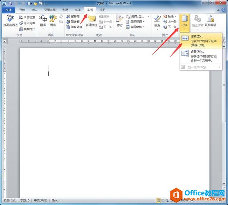This screenshot has height=205, width=228.
Task: Switch to the References (引用) tab
Action: pyautogui.click(x=65, y=10)
